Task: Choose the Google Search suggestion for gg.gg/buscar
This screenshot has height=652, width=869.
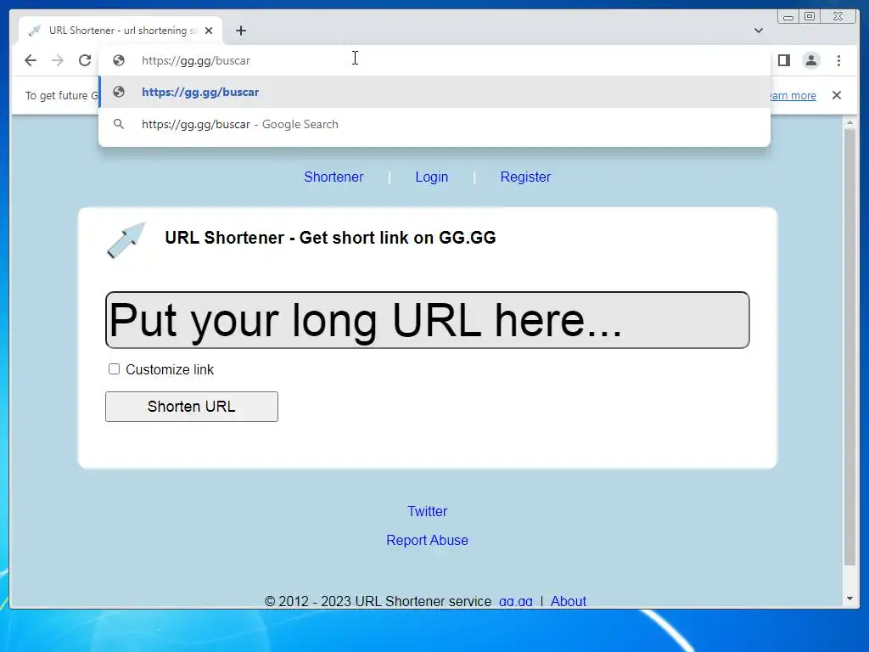Action: click(x=434, y=124)
